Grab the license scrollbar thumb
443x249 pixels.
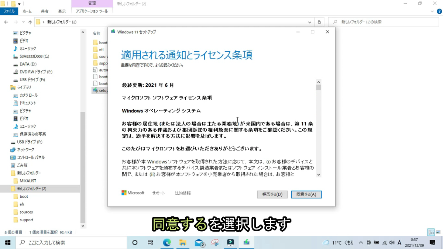coord(319,87)
